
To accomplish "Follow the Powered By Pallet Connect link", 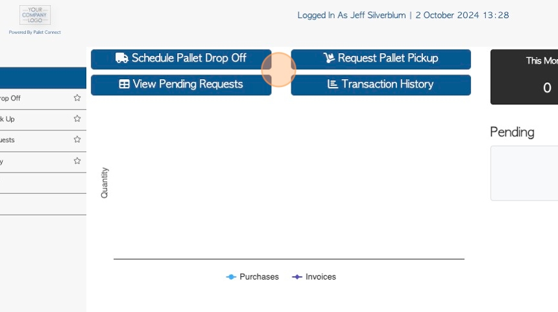I will 35,32.
